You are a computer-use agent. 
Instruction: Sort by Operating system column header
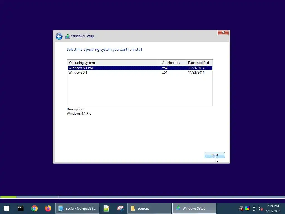114,63
